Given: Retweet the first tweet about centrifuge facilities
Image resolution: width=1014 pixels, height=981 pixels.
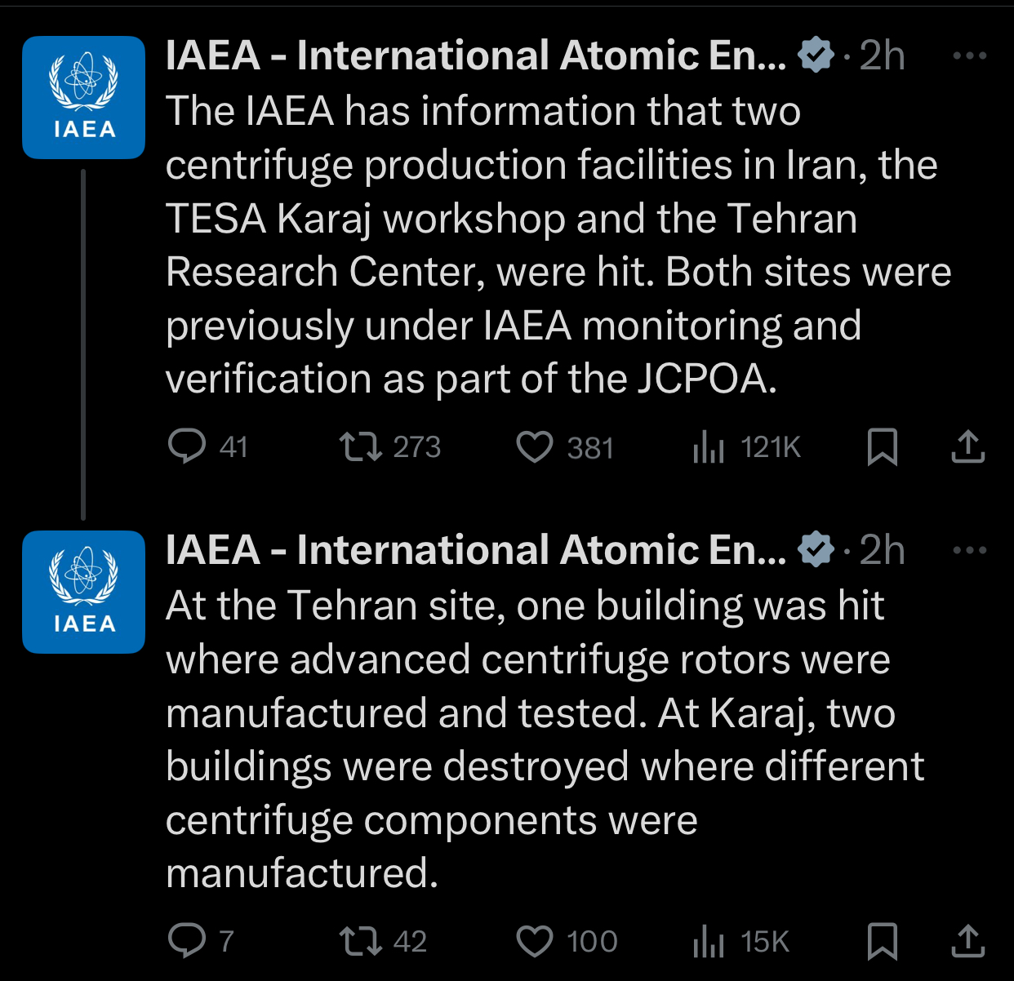Looking at the screenshot, I should pos(362,446).
